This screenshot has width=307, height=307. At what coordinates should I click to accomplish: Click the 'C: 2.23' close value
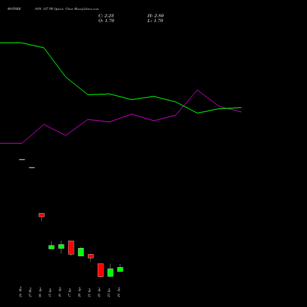click(x=106, y=16)
